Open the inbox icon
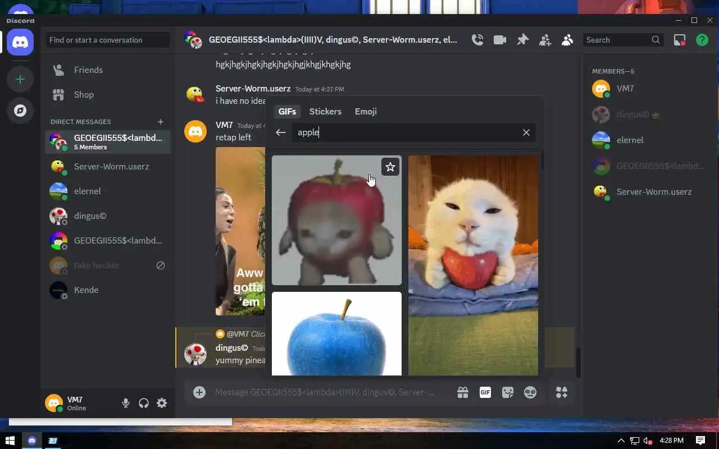719x449 pixels. click(680, 40)
